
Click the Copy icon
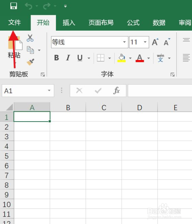[x=30, y=50]
